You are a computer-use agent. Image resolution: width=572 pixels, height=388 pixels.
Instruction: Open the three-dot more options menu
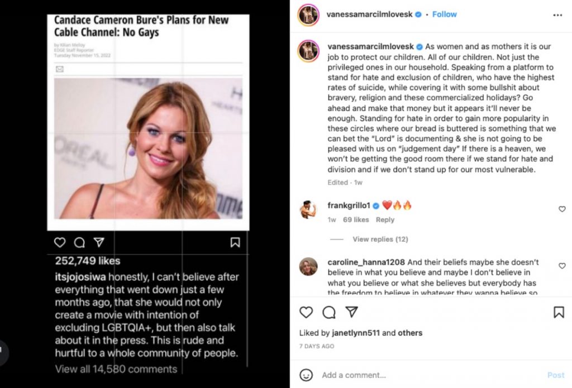[558, 15]
